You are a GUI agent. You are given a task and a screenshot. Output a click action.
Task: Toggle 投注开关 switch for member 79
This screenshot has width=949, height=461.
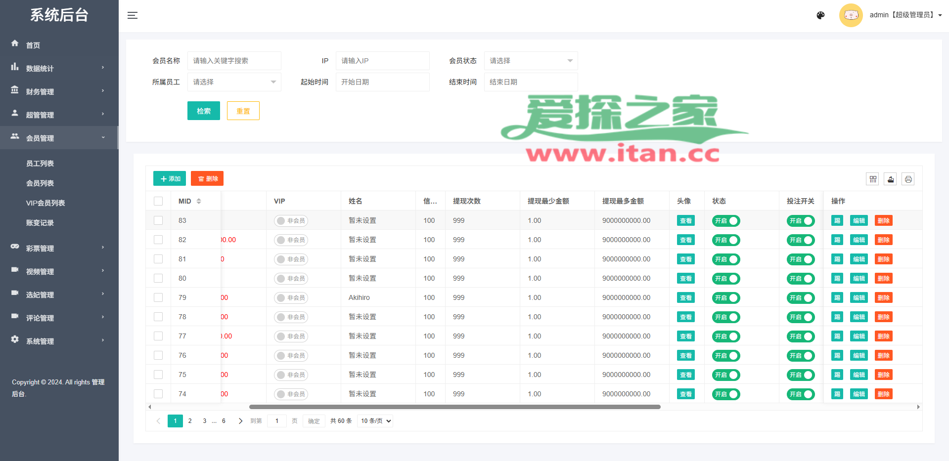800,298
